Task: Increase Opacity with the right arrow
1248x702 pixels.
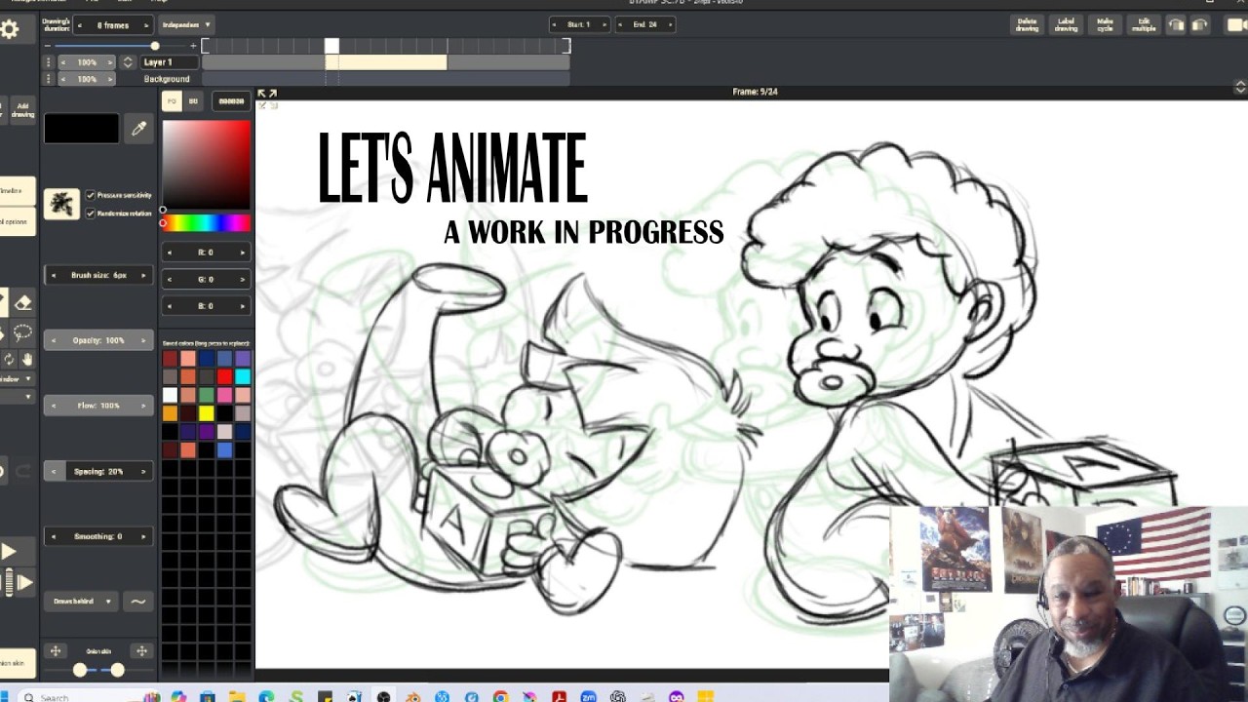Action: [x=143, y=341]
